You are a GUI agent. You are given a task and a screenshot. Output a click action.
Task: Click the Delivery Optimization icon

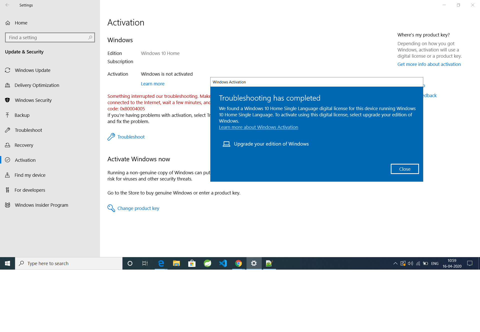tap(7, 85)
